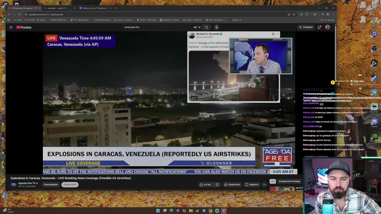Select the '3 результатів пошуку' chip
The height and width of the screenshot is (214, 381).
coord(289,181)
